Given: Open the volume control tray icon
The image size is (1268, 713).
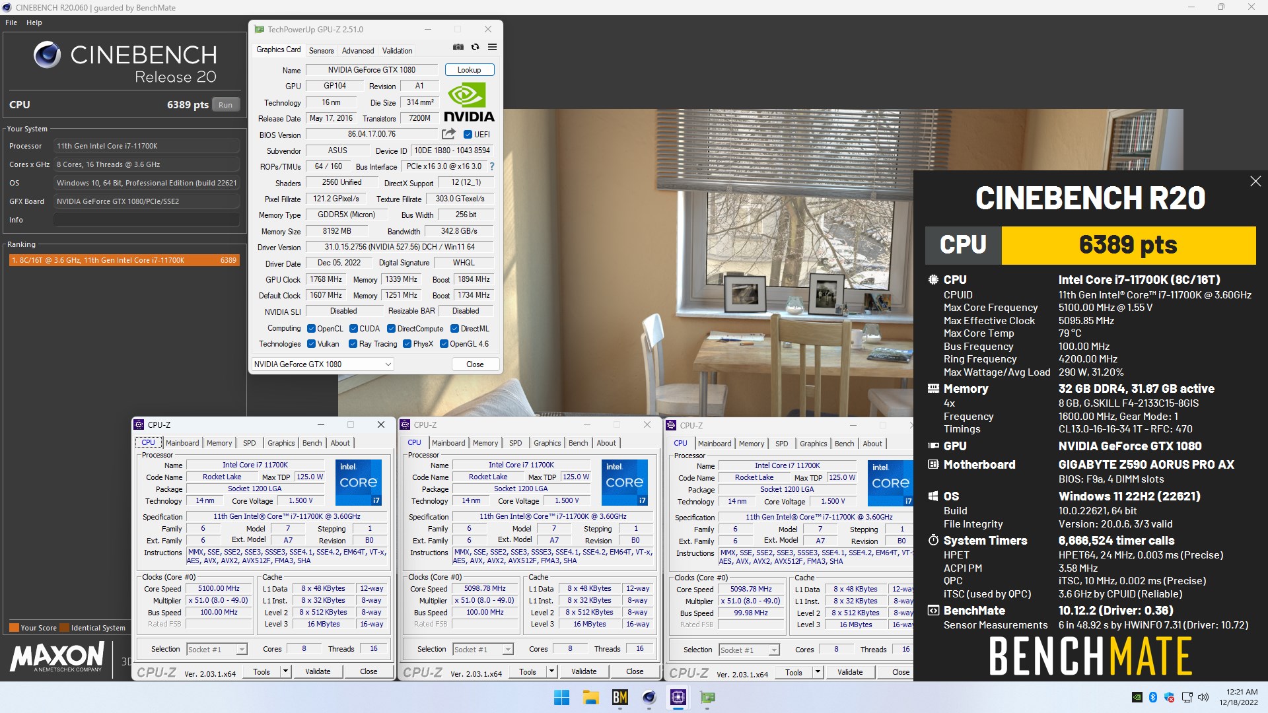Looking at the screenshot, I should pyautogui.click(x=1203, y=697).
